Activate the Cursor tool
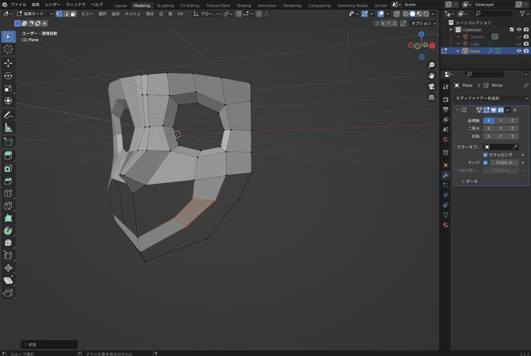 tap(8, 49)
